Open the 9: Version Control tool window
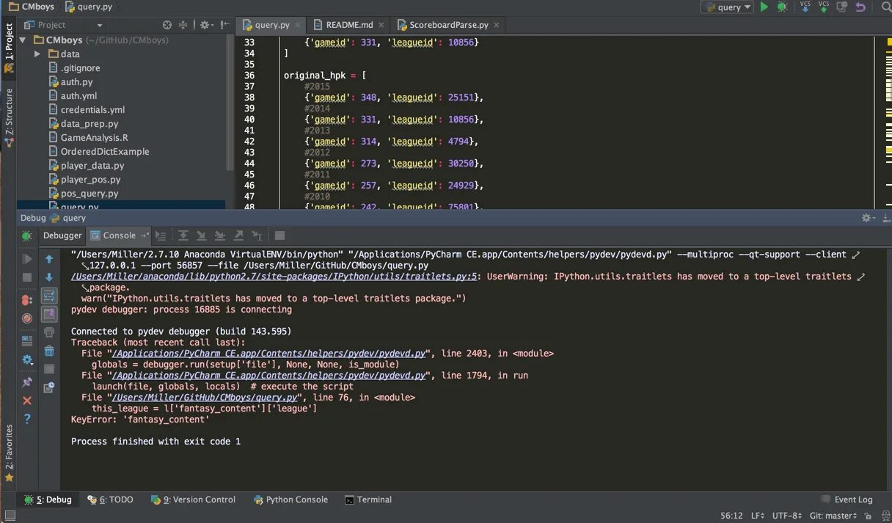This screenshot has height=523, width=892. click(x=194, y=500)
